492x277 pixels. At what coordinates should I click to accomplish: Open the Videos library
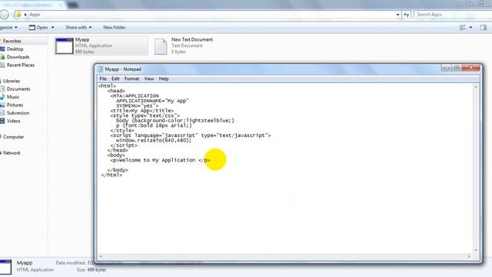coord(14,121)
